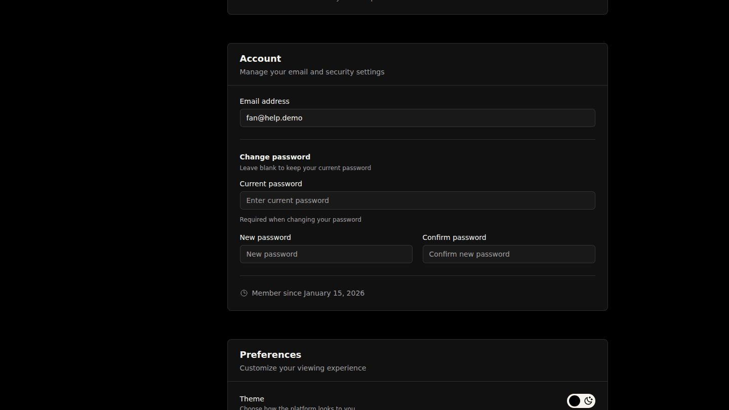Select the New password input box
The image size is (729, 410).
coord(326,254)
